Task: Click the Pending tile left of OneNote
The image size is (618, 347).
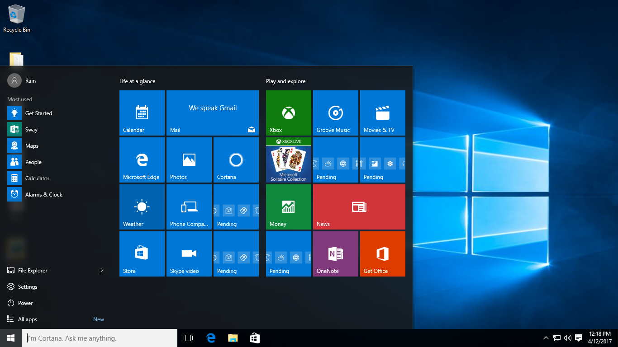Action: 289,254
